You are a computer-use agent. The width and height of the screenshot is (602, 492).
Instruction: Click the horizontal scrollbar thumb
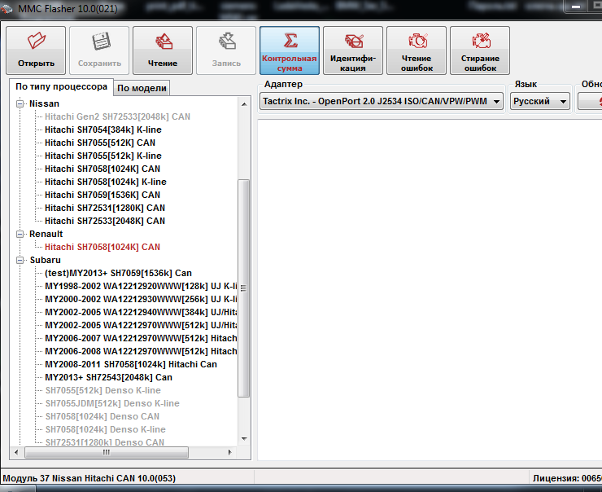[x=107, y=452]
